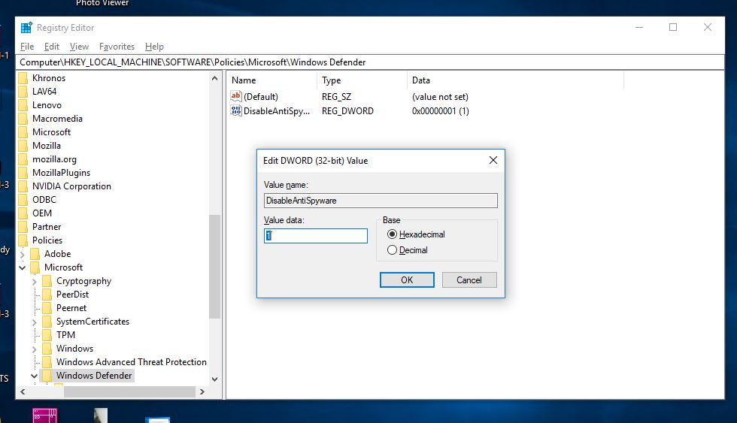Click the Adobe folder icon
737x423 pixels.
(x=35, y=254)
